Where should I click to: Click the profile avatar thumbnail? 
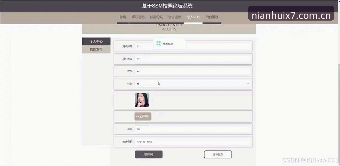click(x=142, y=100)
